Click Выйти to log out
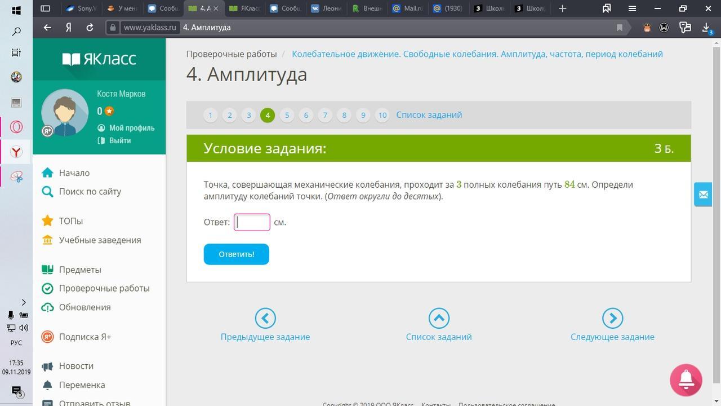 click(x=114, y=140)
